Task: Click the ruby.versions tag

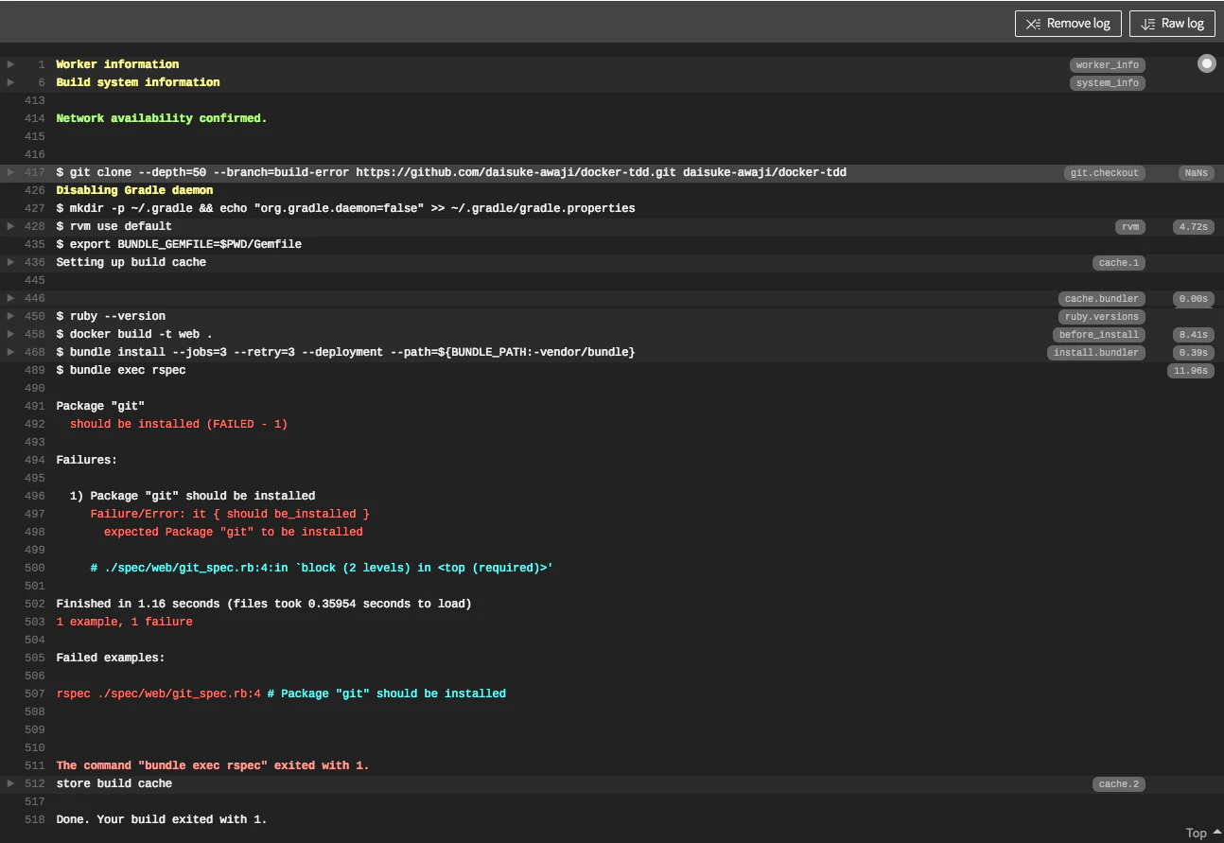Action: point(1102,317)
